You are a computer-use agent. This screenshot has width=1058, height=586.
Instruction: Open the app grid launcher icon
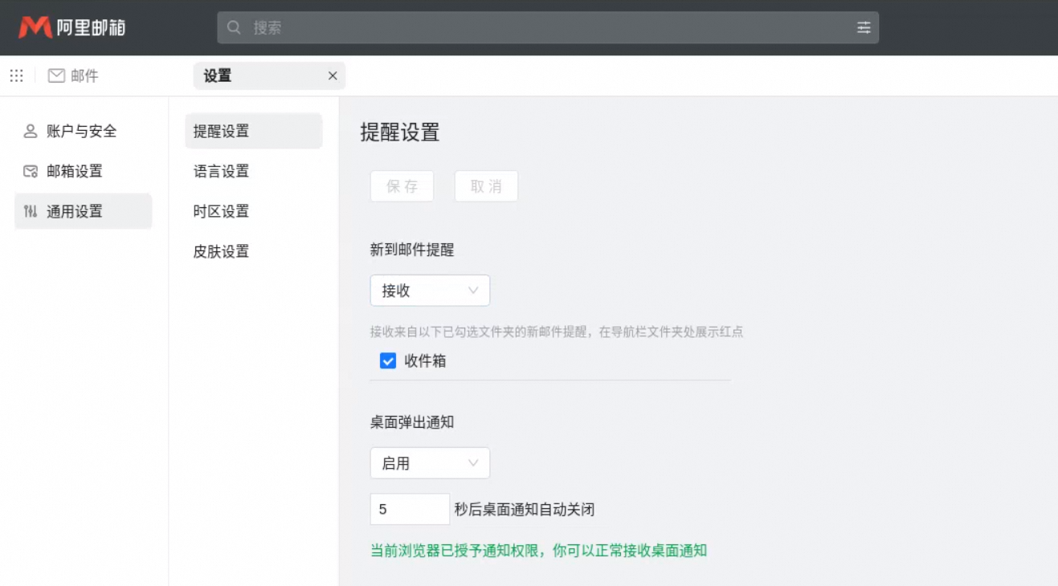16,75
